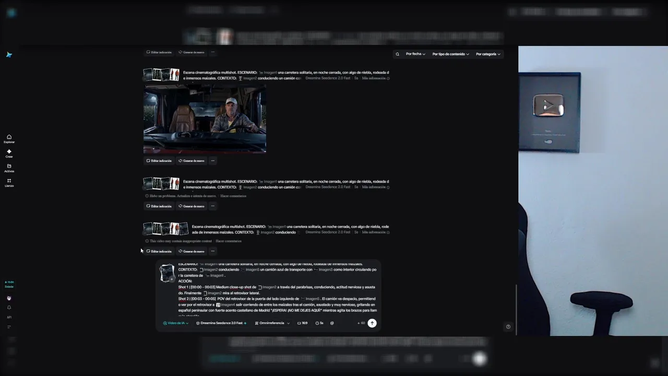Image resolution: width=668 pixels, height=376 pixels.
Task: Click Editar indicación under the inappropriate content notice
Action: 159,251
